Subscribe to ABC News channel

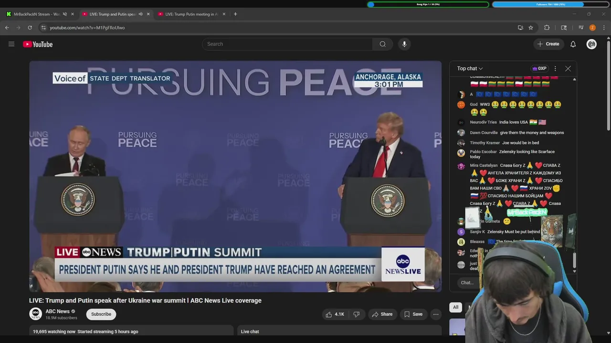click(101, 314)
